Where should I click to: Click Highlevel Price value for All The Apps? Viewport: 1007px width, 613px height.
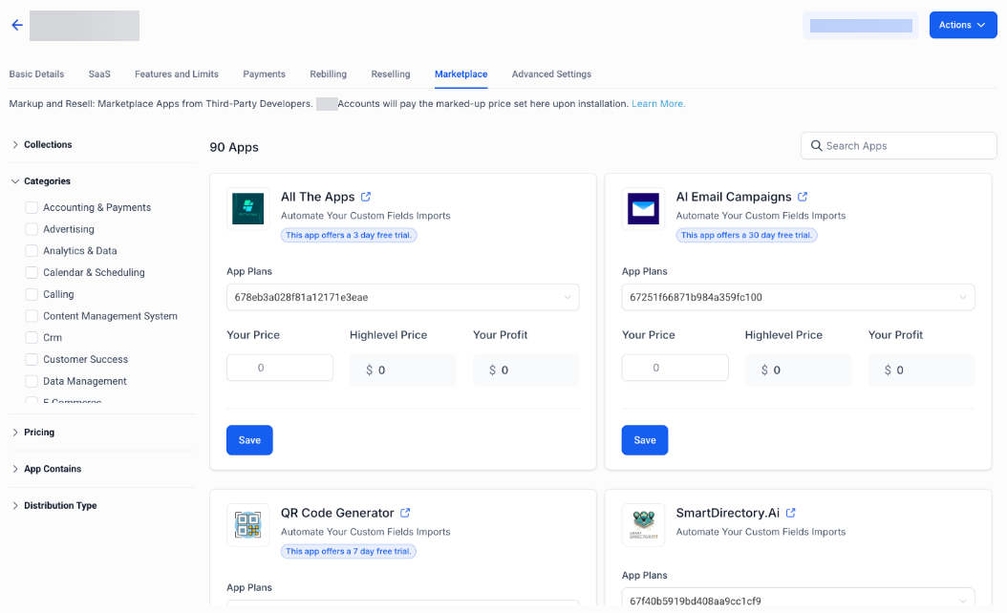pyautogui.click(x=402, y=370)
